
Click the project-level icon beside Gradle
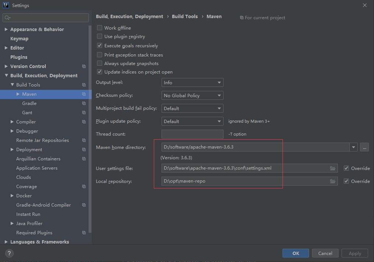(x=84, y=103)
